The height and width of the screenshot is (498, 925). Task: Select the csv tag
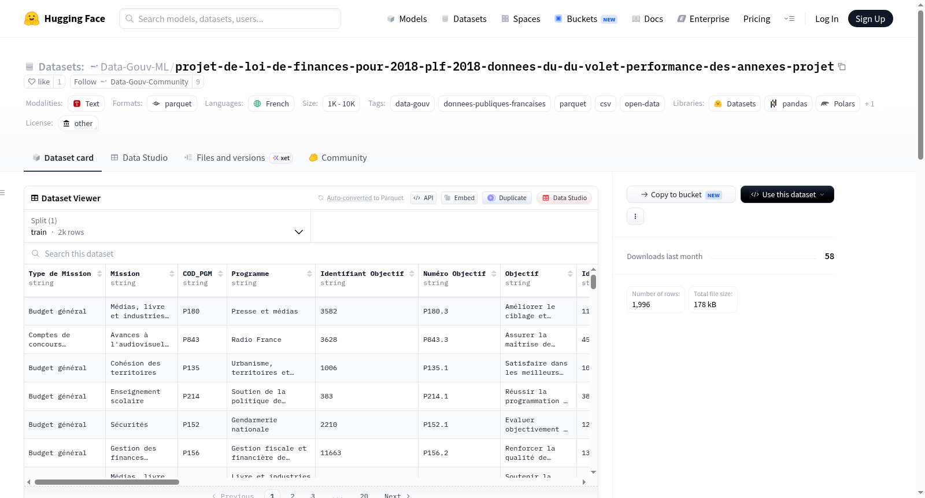click(605, 104)
